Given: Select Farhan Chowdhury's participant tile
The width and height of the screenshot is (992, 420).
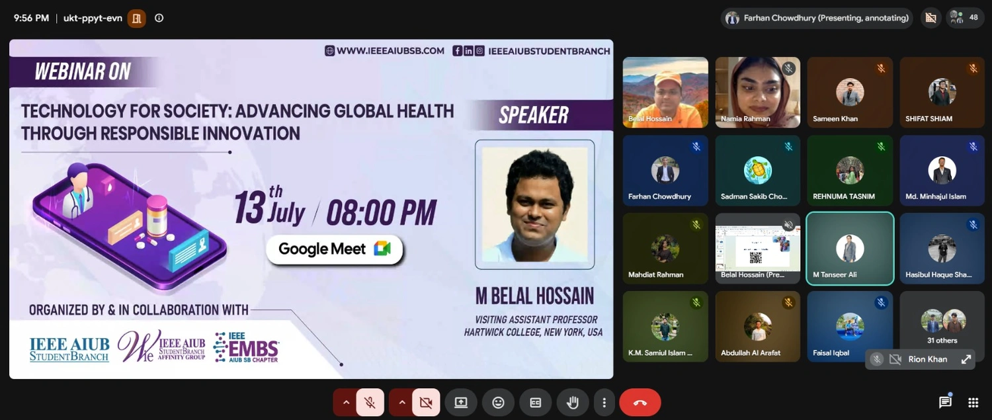Looking at the screenshot, I should coord(665,171).
